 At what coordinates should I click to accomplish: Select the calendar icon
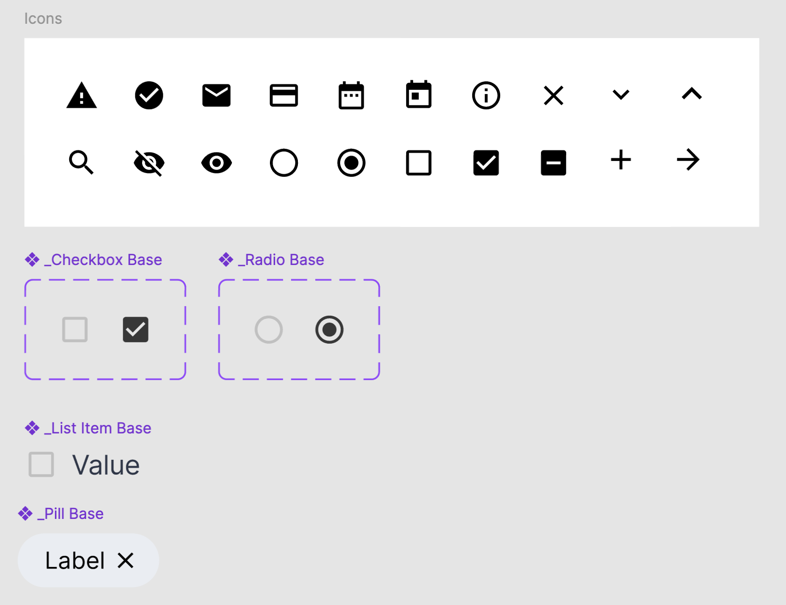(351, 96)
